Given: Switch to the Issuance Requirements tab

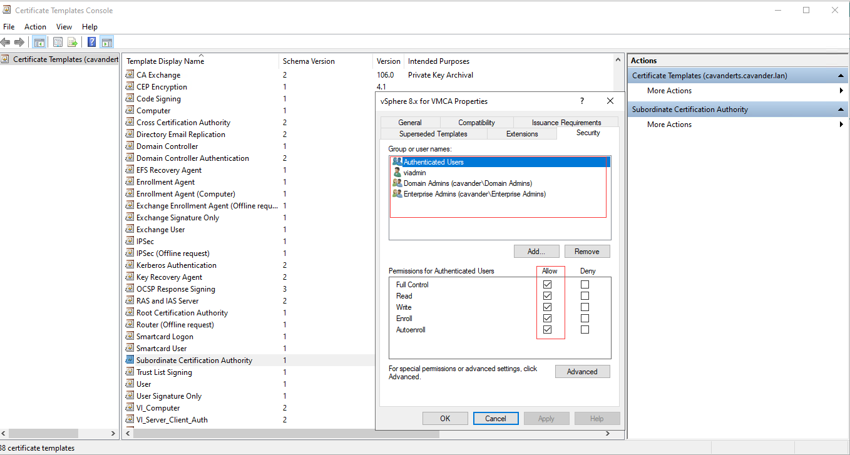Looking at the screenshot, I should 566,123.
